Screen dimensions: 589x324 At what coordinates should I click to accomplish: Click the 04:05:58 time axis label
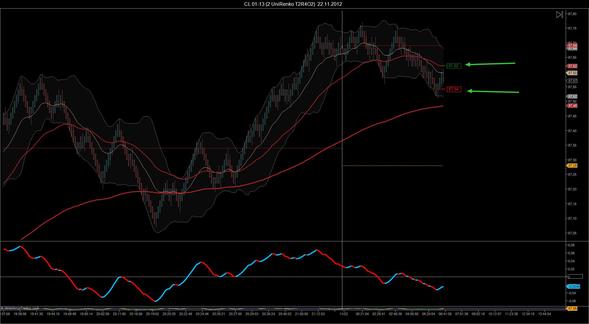point(412,314)
